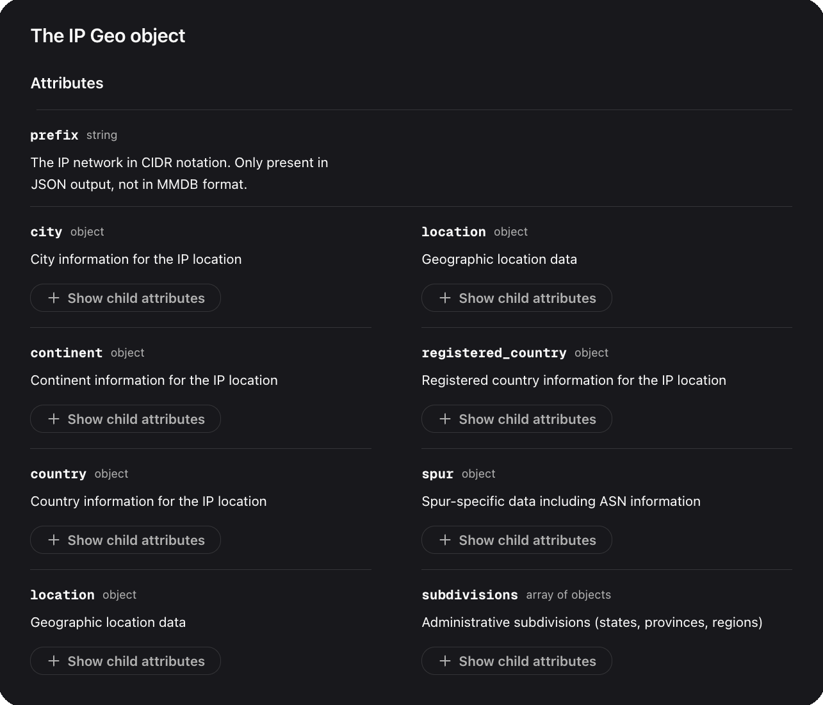The image size is (823, 705).
Task: Click the plus icon next to city's child attributes
Action: click(54, 298)
